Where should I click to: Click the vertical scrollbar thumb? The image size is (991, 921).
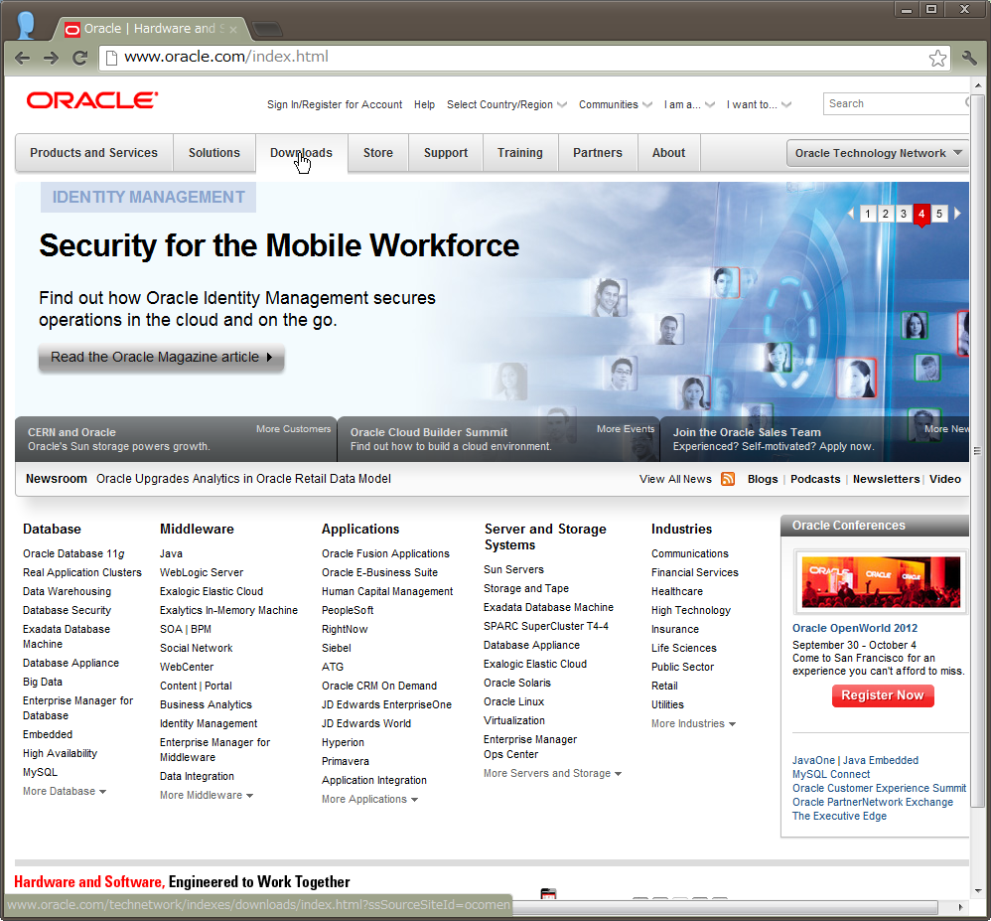pos(977,450)
